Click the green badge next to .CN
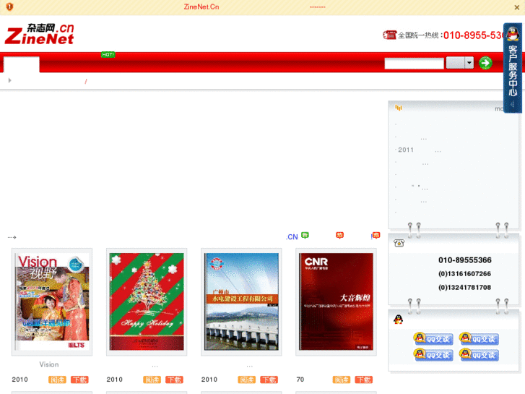Image resolution: width=525 pixels, height=394 pixels. [305, 235]
